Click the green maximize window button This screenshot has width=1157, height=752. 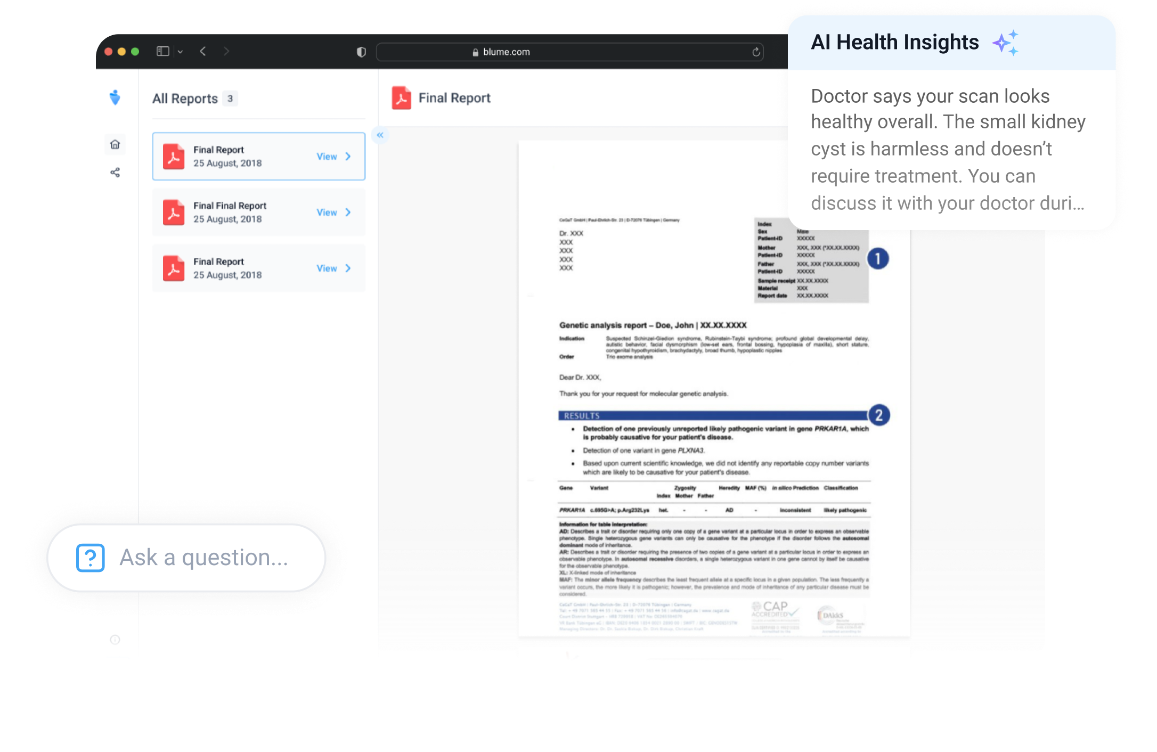(135, 52)
